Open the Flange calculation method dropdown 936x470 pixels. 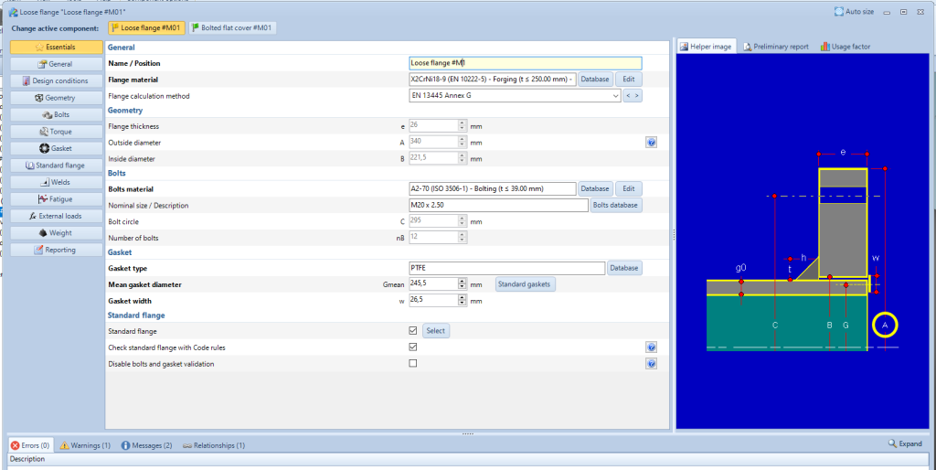[x=616, y=95]
